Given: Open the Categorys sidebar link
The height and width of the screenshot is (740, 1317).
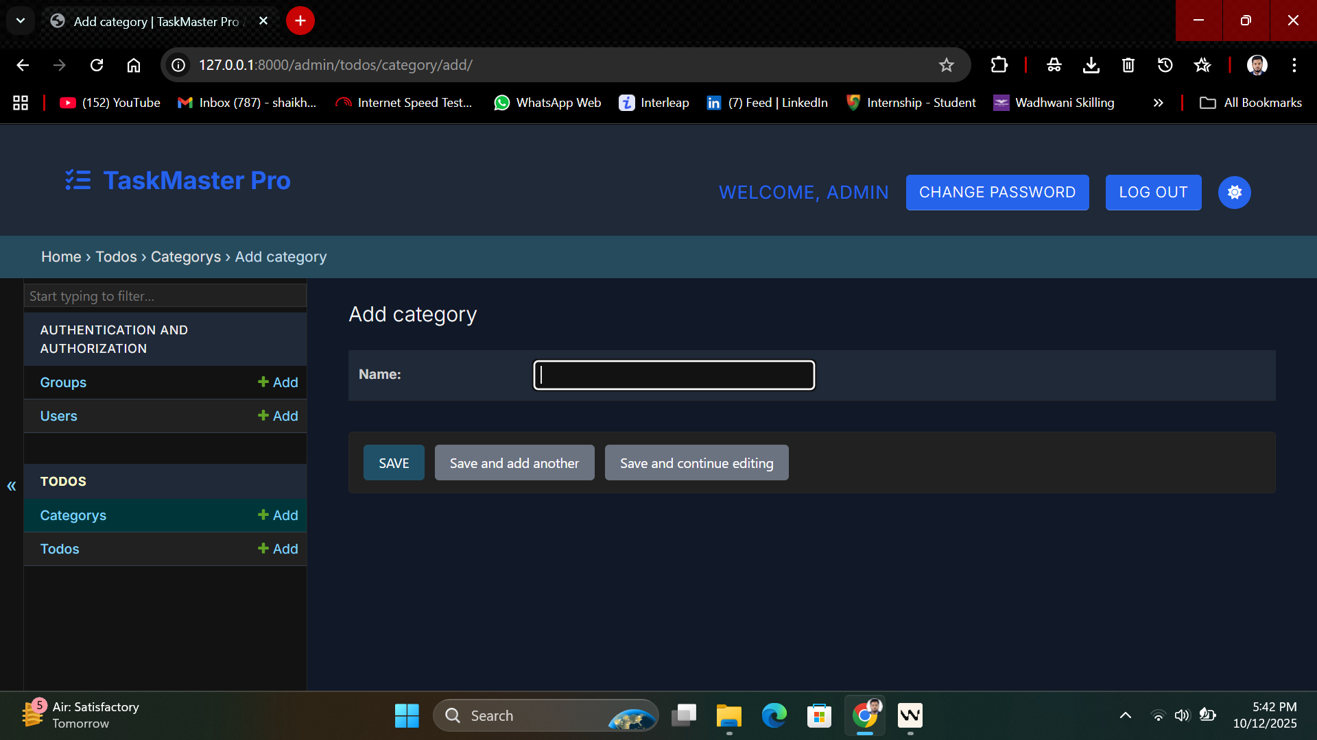Looking at the screenshot, I should pyautogui.click(x=73, y=515).
